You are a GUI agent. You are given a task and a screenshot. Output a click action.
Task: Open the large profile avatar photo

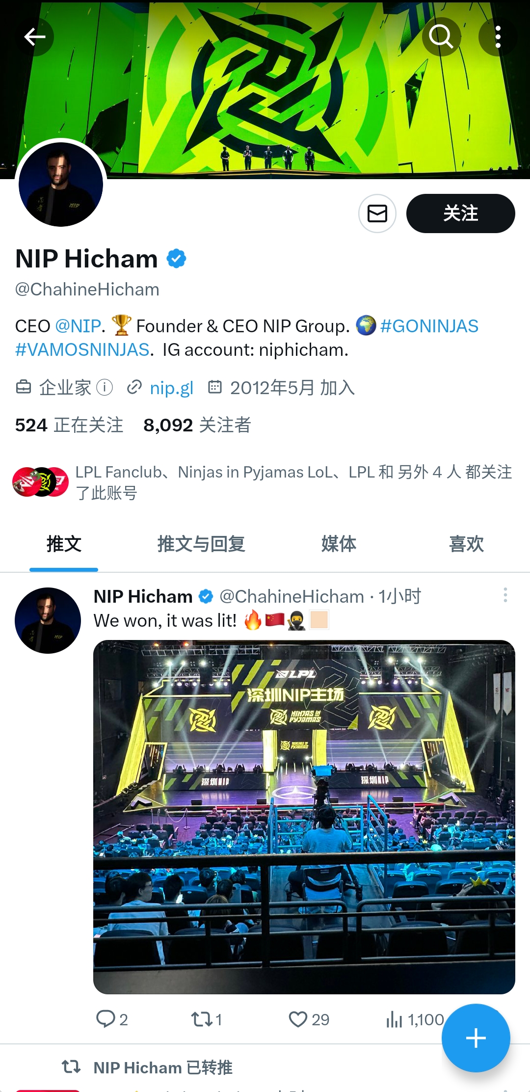pos(61,185)
